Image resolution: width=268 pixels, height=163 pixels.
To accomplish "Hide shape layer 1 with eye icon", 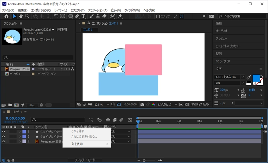I will 4,132.
